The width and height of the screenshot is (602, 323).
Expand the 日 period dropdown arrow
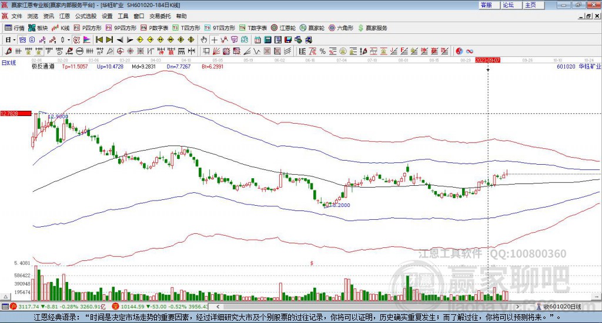pyautogui.click(x=15, y=40)
